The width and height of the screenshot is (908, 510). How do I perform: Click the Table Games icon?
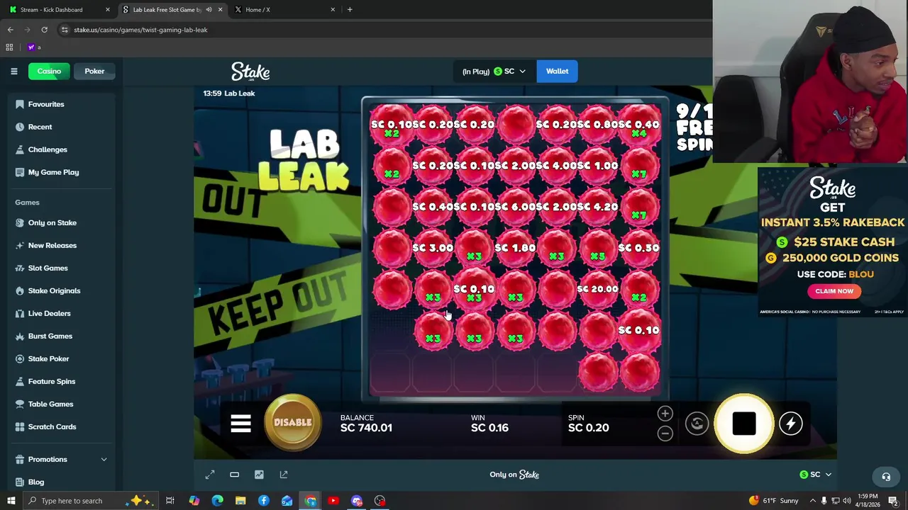[20, 404]
